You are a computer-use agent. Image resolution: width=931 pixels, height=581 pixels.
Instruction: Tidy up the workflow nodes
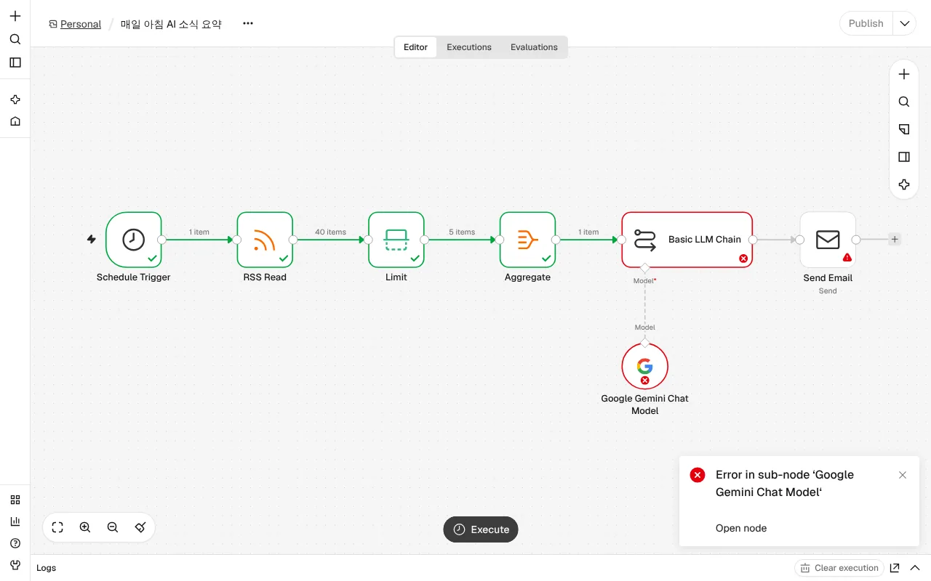tap(140, 528)
